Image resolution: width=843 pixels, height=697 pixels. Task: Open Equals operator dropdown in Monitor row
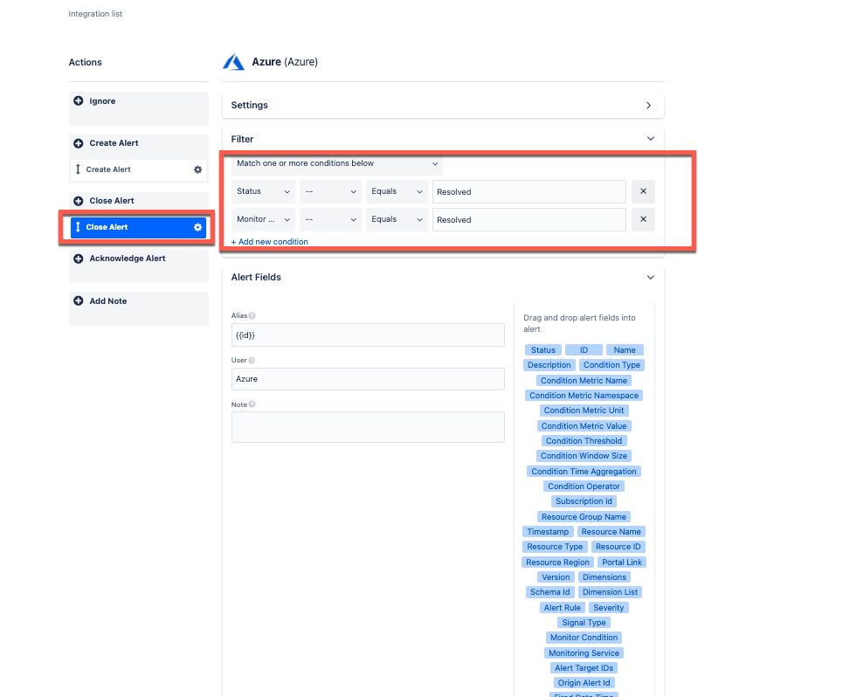click(397, 219)
